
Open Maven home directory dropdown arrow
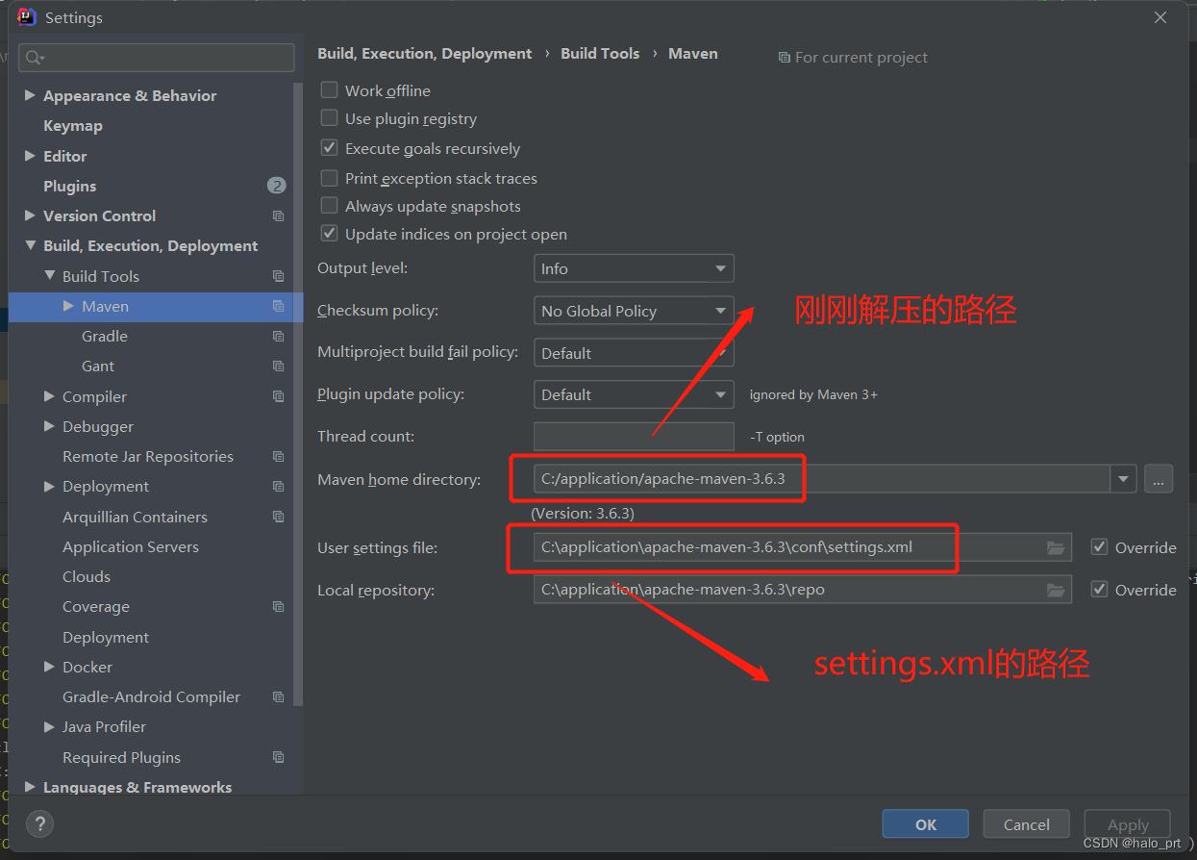click(x=1123, y=478)
